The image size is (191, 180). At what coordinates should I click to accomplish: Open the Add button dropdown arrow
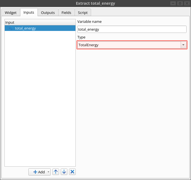click(48, 172)
